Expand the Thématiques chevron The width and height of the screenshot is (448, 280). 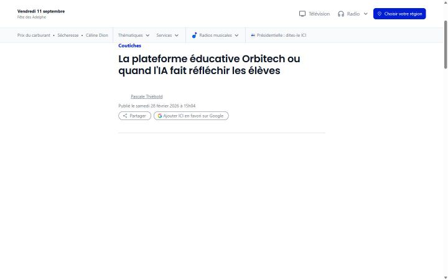pos(147,35)
